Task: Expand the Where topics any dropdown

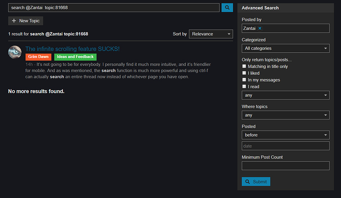Action: click(x=286, y=115)
